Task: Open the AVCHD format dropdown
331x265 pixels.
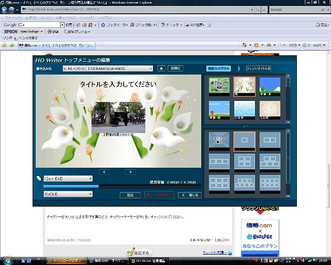Action: point(68,194)
